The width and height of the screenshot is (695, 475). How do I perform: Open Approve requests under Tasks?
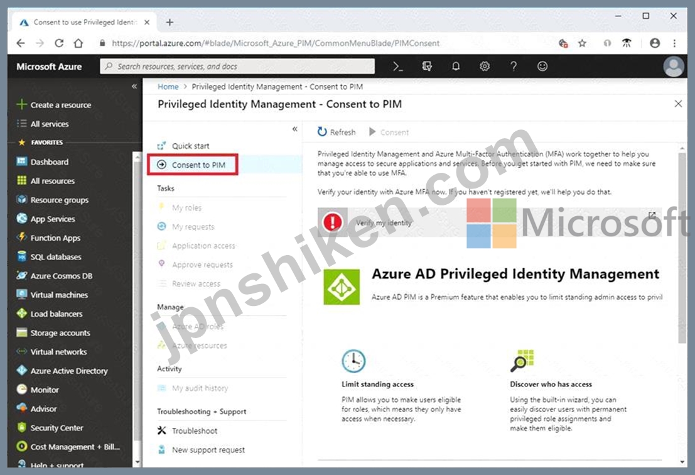(x=195, y=265)
